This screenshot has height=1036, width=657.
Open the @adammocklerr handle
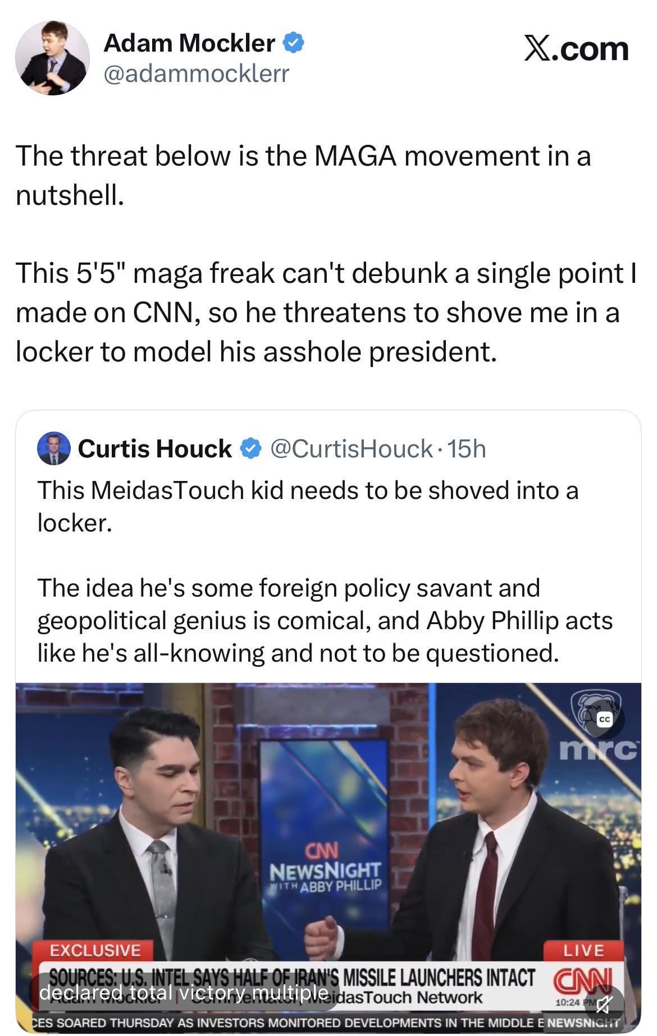tap(196, 73)
